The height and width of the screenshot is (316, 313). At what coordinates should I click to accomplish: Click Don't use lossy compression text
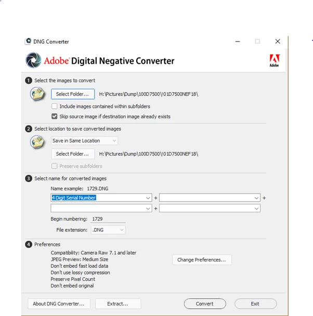click(81, 272)
